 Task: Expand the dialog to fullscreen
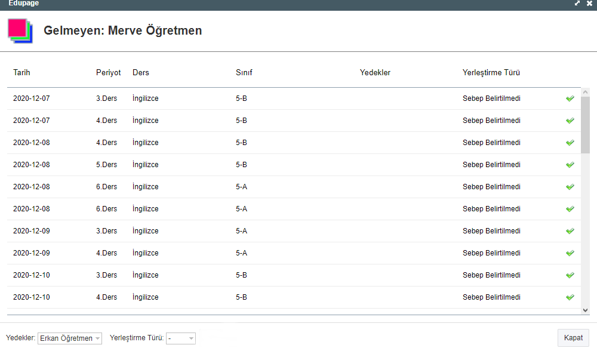pos(577,3)
